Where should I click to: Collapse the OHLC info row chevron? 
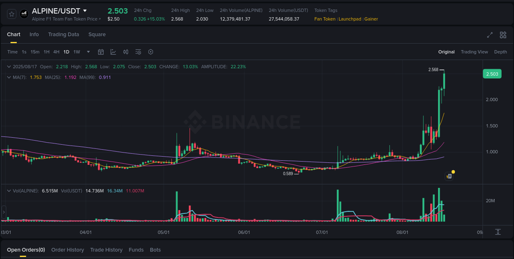9,66
